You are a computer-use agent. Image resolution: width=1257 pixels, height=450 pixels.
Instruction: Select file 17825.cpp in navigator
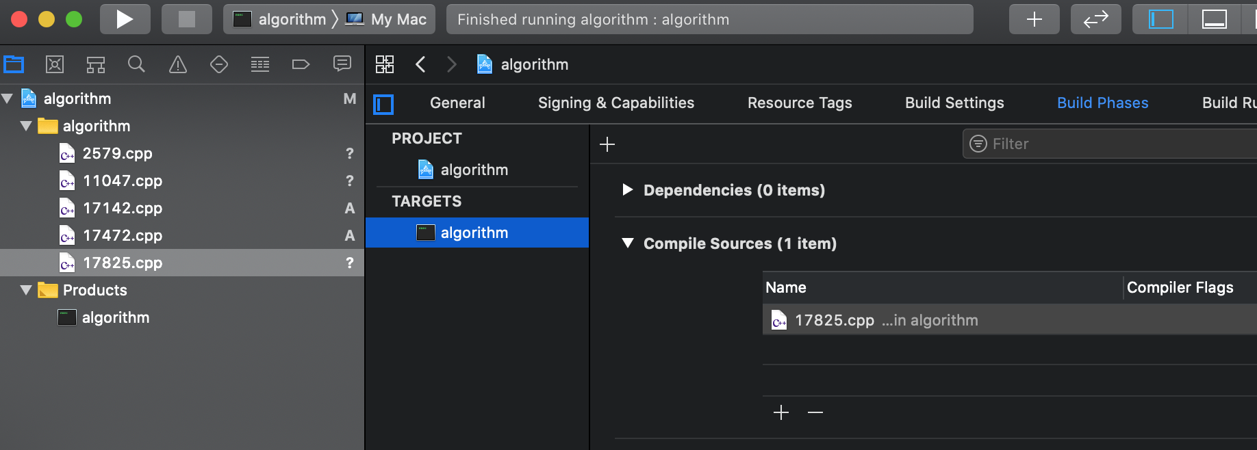[x=182, y=263]
